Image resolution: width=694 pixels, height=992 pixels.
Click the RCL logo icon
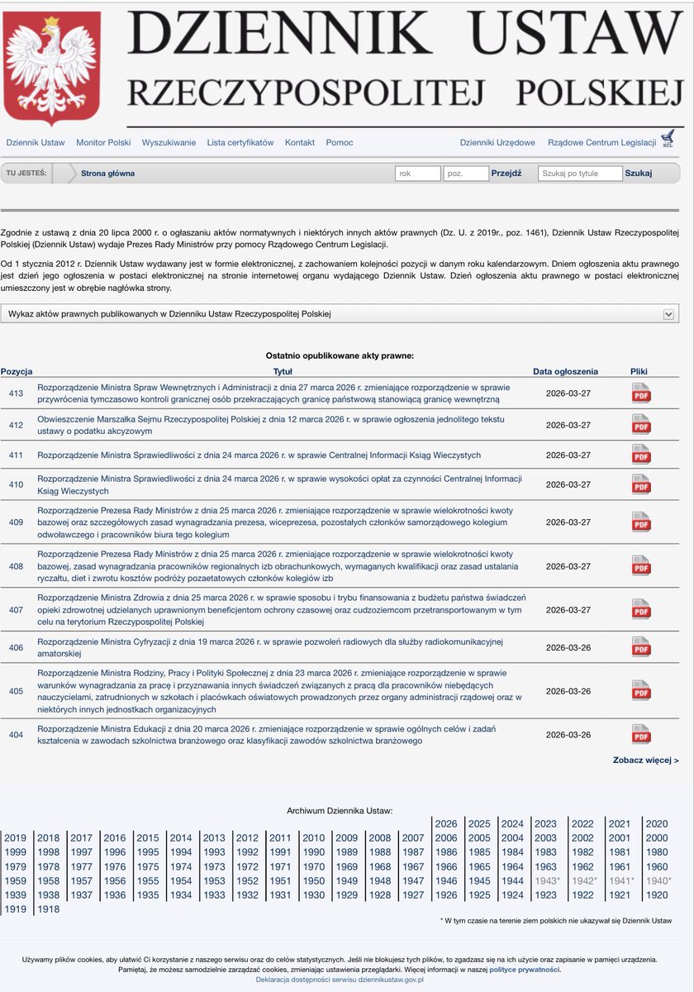668,139
